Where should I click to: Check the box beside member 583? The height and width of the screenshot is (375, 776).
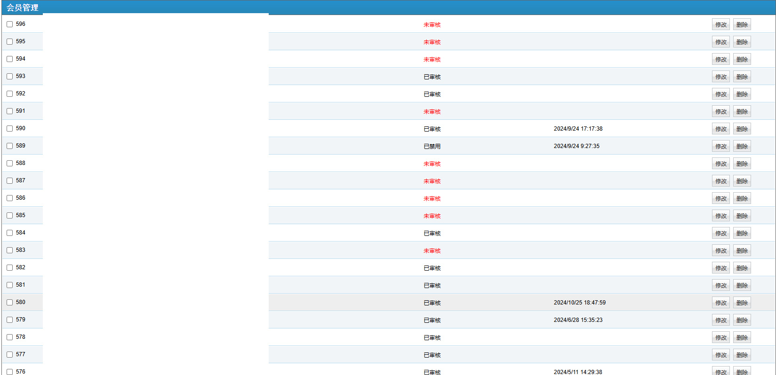pyautogui.click(x=9, y=250)
